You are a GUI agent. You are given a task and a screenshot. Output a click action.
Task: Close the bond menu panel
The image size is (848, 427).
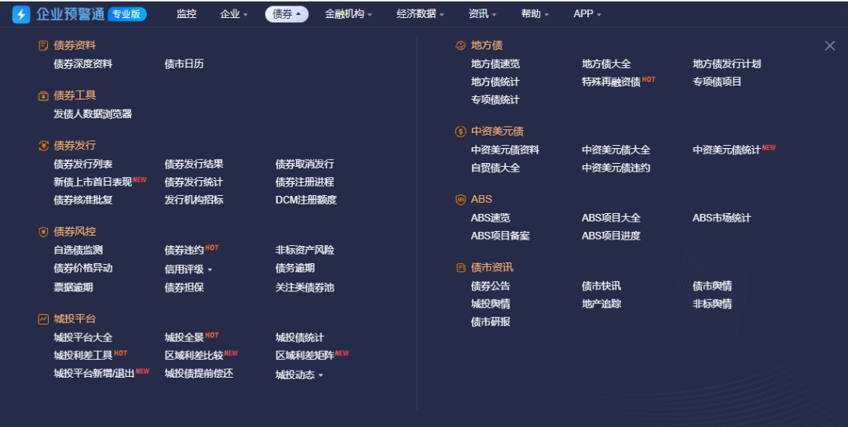tap(830, 45)
